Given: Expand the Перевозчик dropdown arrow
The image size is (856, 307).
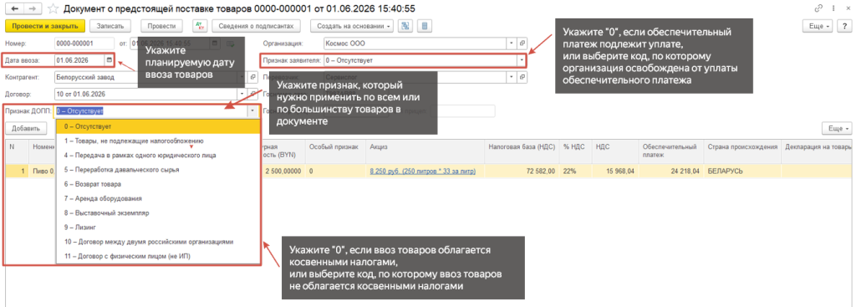Looking at the screenshot, I should (512, 77).
